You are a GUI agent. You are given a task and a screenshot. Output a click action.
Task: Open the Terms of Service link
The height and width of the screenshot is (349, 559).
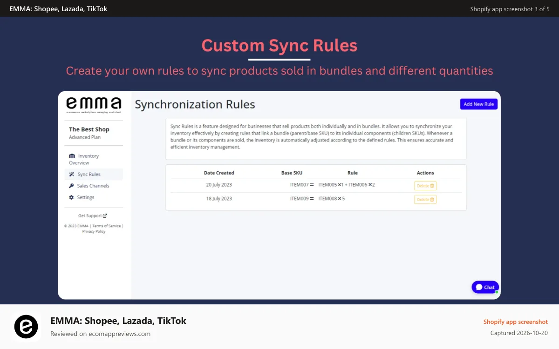coord(108,226)
